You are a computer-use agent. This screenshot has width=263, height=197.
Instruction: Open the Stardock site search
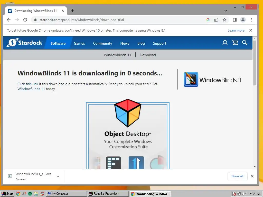(x=245, y=43)
